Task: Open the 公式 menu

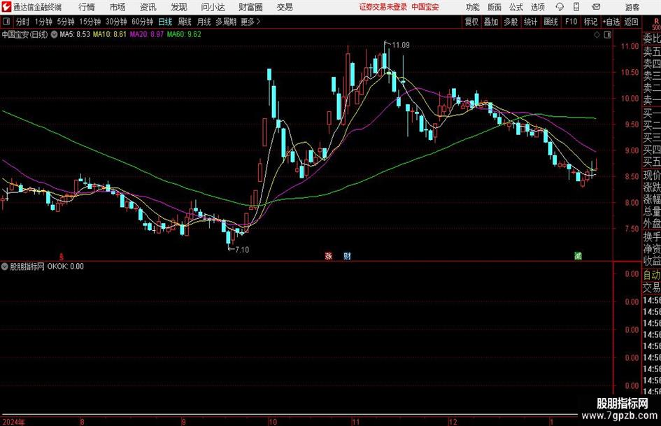Action: click(516, 7)
